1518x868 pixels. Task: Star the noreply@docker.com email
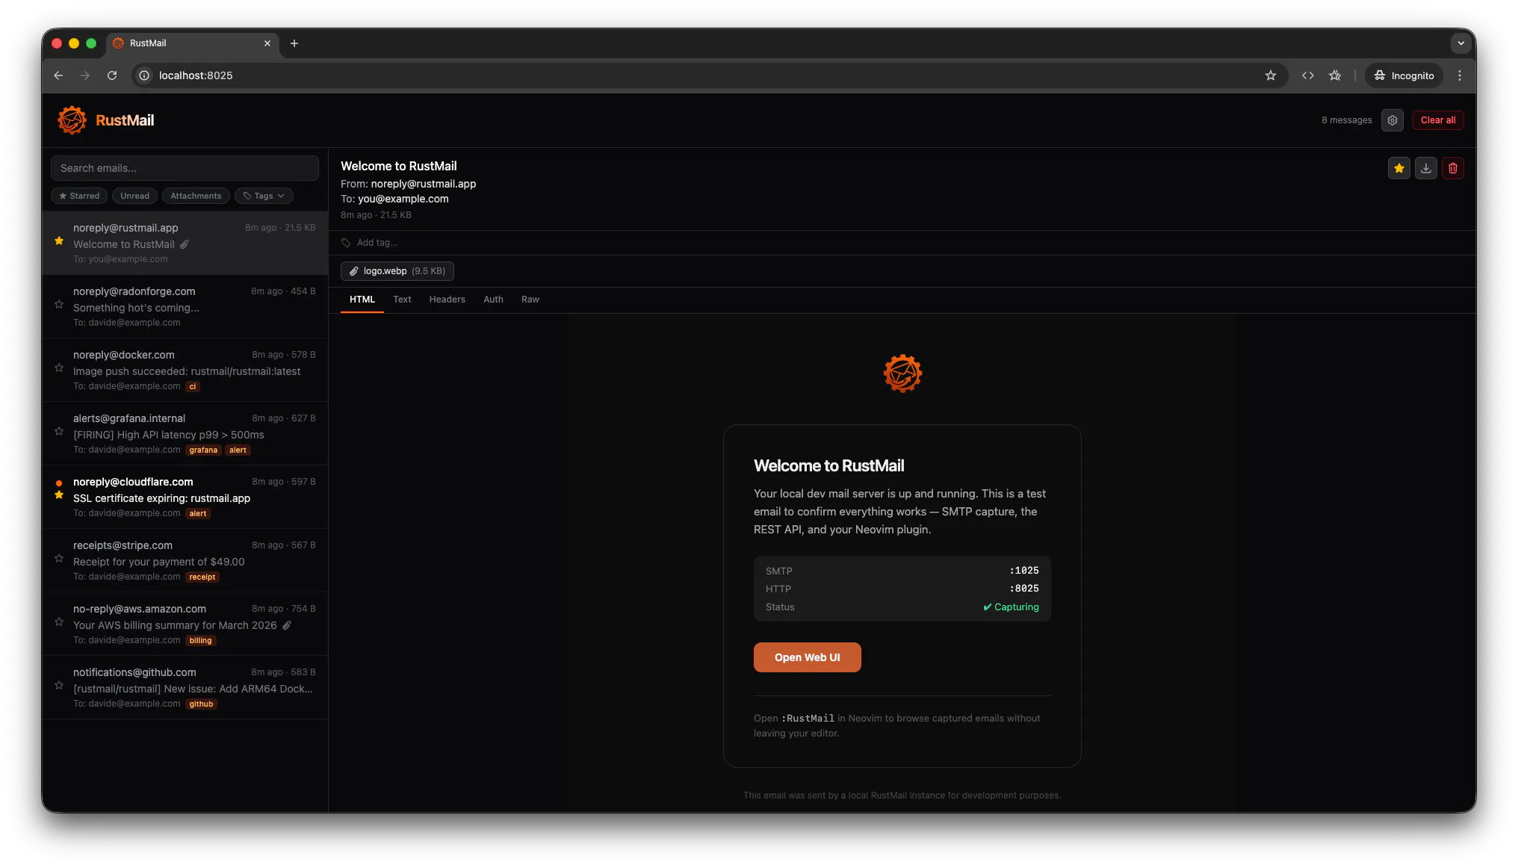click(59, 368)
